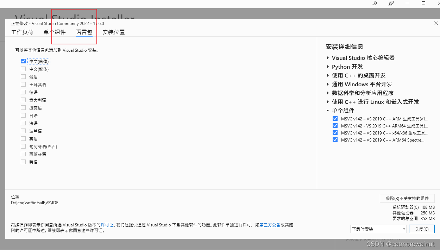The width and height of the screenshot is (440, 250).
Task: Uncheck the 中文(简体) language pack
Action: coord(23,61)
